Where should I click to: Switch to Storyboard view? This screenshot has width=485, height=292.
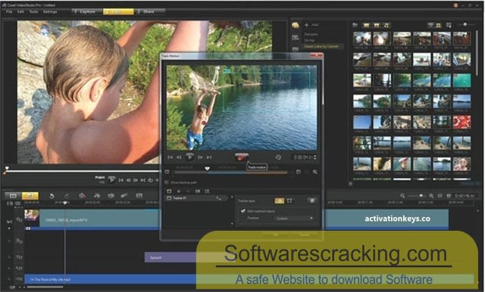13,196
